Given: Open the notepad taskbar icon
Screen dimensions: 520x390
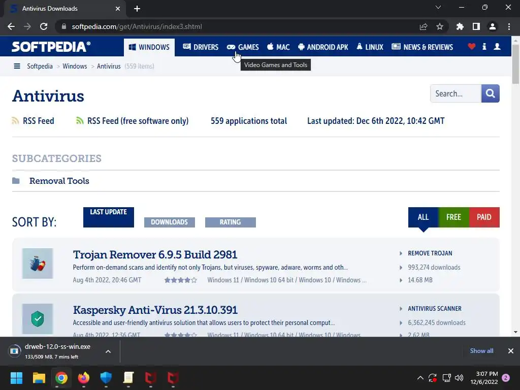Looking at the screenshot, I should click(x=128, y=378).
